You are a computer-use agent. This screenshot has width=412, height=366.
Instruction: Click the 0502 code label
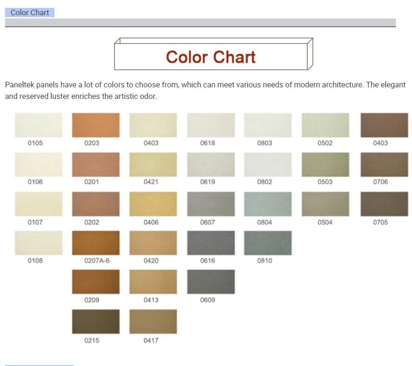pos(325,143)
